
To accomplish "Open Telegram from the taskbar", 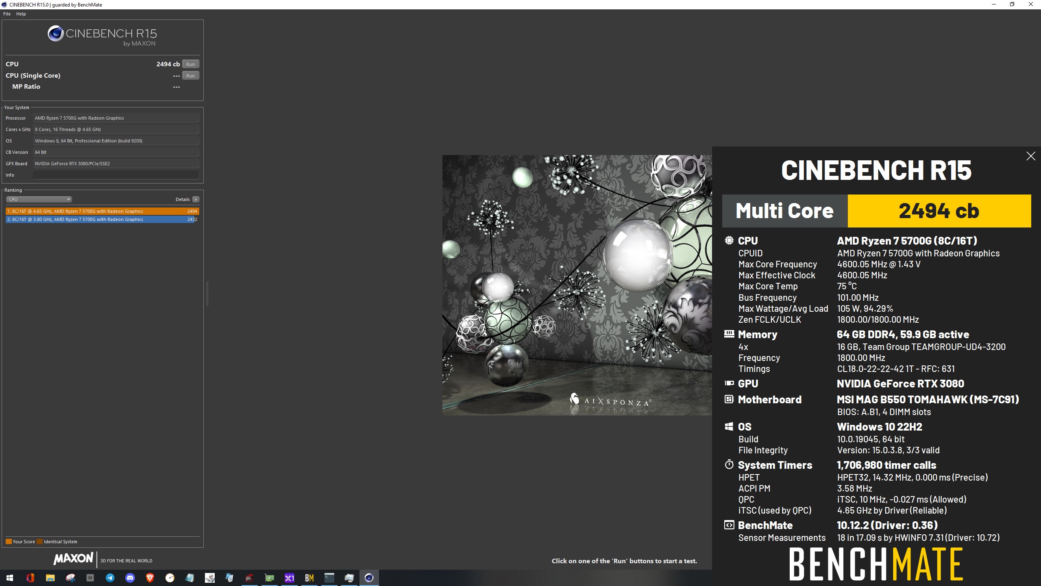I will point(110,577).
